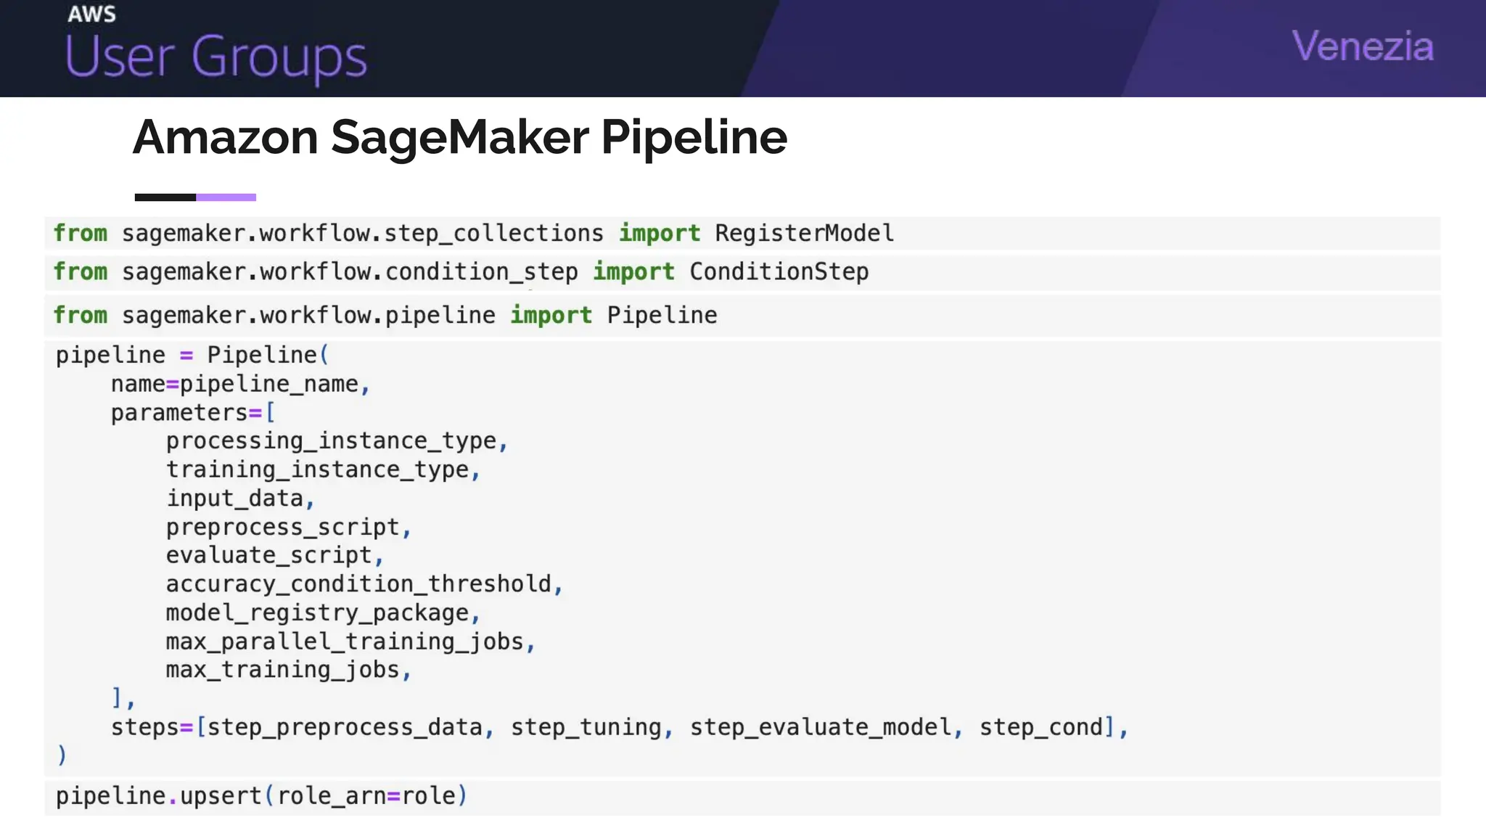Click input_data parameter
The width and height of the screenshot is (1486, 836).
pyautogui.click(x=234, y=499)
